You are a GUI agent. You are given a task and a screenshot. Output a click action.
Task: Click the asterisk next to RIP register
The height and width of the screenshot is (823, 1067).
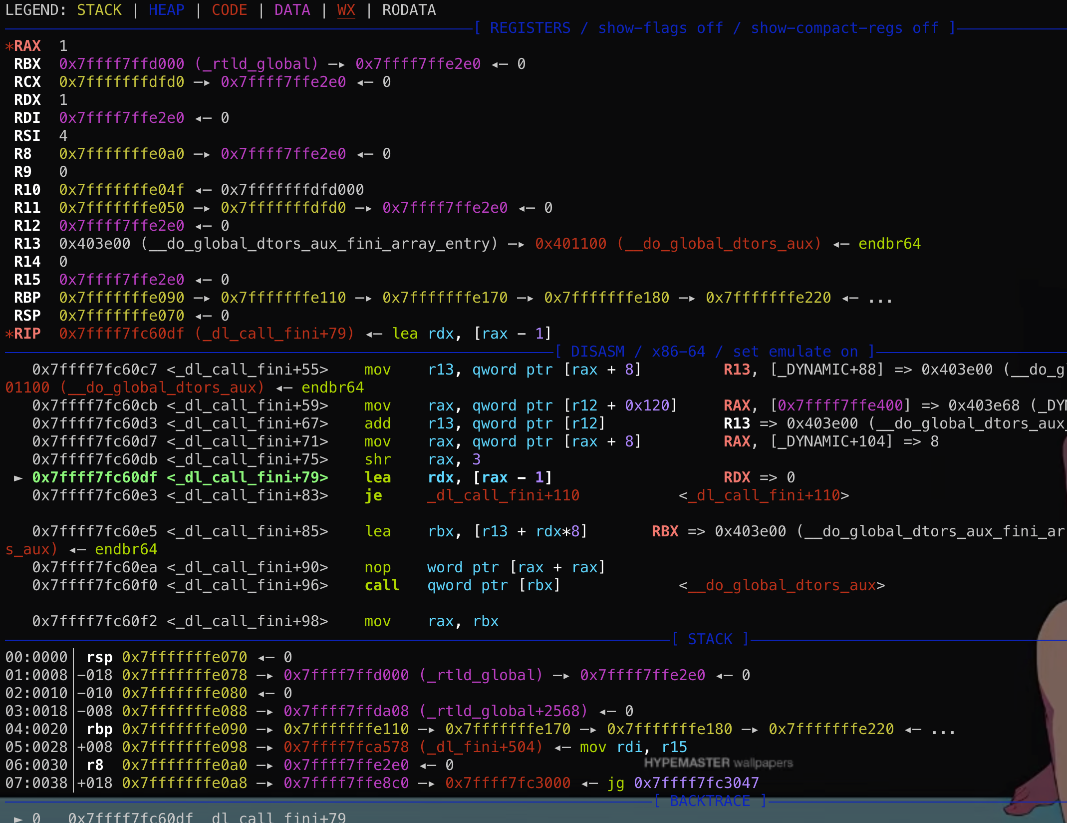(8, 334)
